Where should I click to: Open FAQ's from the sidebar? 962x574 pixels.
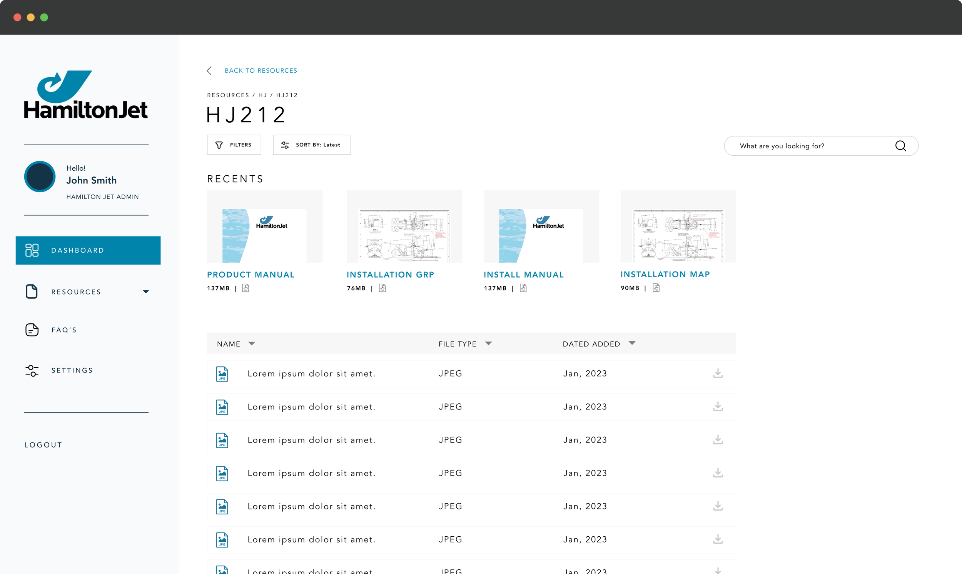coord(64,330)
